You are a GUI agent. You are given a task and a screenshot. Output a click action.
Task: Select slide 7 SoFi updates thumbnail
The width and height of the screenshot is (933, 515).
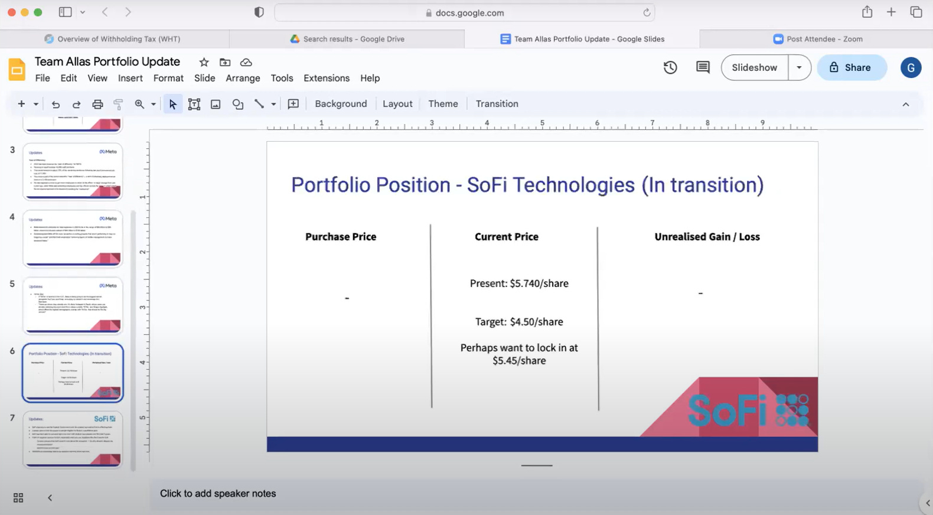pos(73,439)
